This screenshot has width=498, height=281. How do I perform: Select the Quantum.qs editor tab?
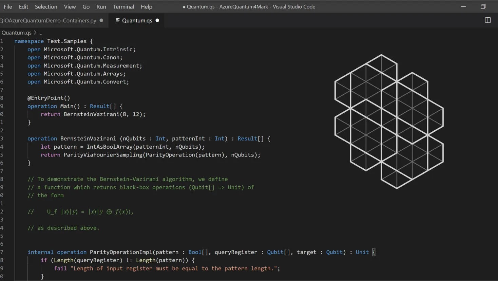tap(137, 20)
